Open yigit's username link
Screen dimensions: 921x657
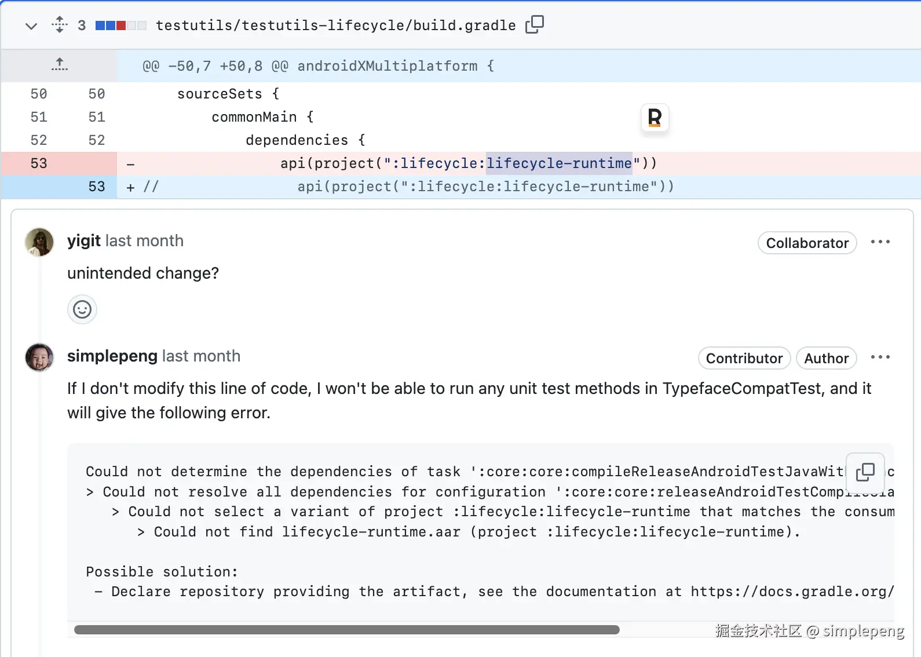pos(84,241)
